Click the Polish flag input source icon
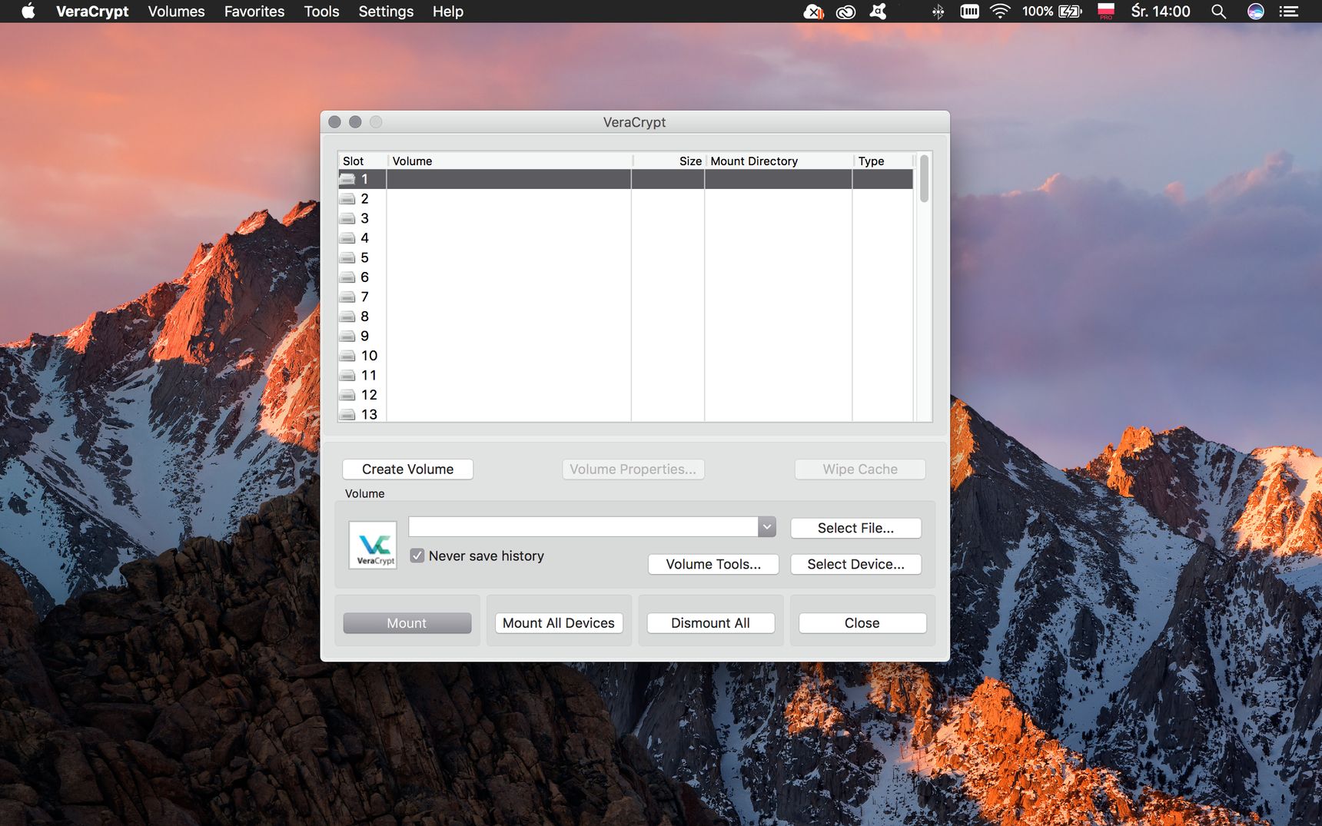Viewport: 1322px width, 826px height. [1106, 12]
